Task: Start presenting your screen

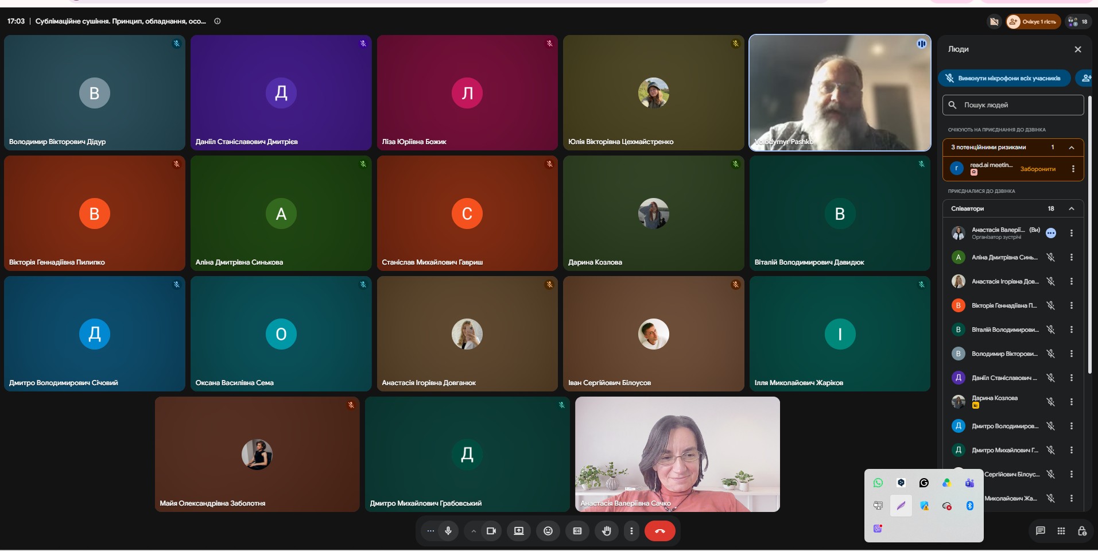Action: [x=519, y=531]
